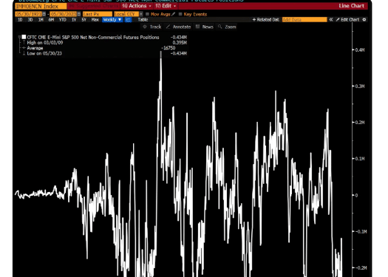Activate the Track crosshair tool
Image resolution: width=388 pixels, height=277 pixels.
pyautogui.click(x=152, y=27)
